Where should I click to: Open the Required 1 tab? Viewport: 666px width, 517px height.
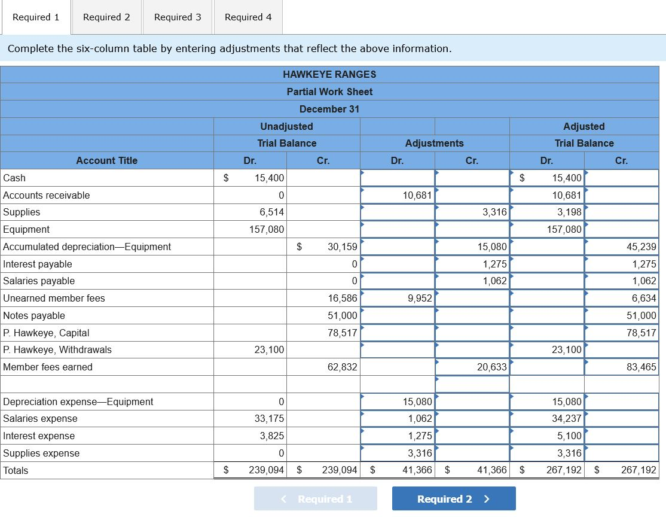36,17
